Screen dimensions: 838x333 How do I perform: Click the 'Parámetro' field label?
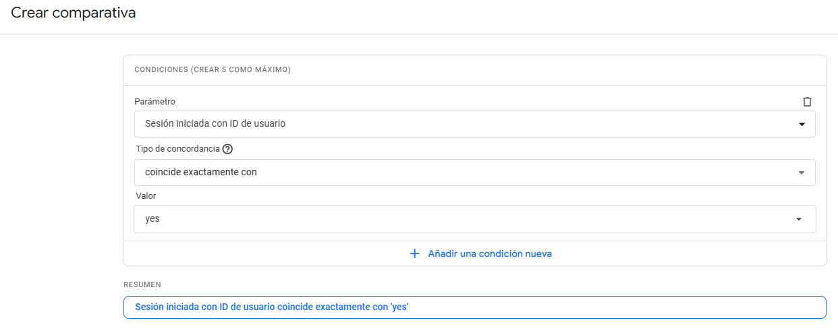point(155,102)
